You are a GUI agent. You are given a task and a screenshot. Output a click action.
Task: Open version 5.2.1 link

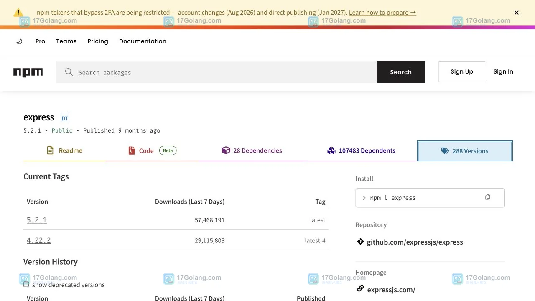point(37,220)
